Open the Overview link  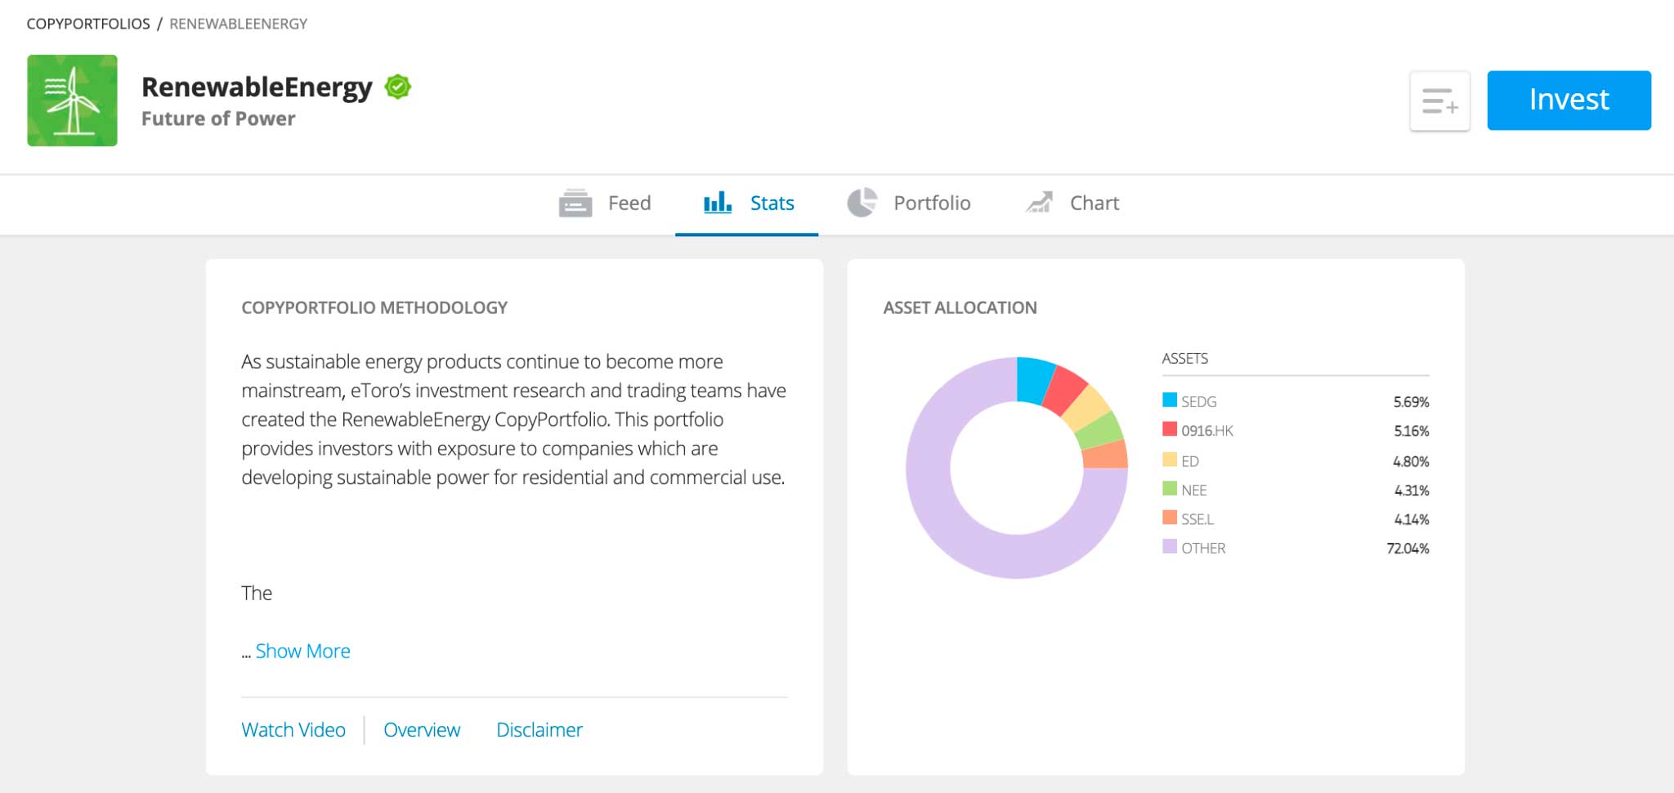422,729
